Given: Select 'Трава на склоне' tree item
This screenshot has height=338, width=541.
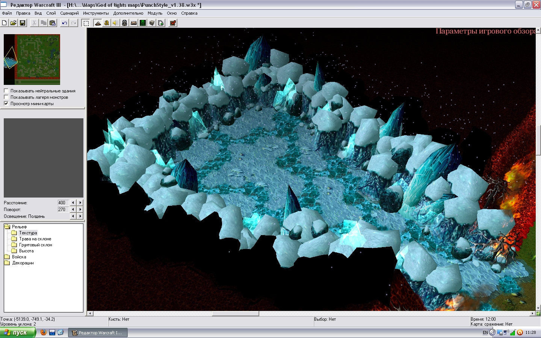Looking at the screenshot, I should pos(35,239).
